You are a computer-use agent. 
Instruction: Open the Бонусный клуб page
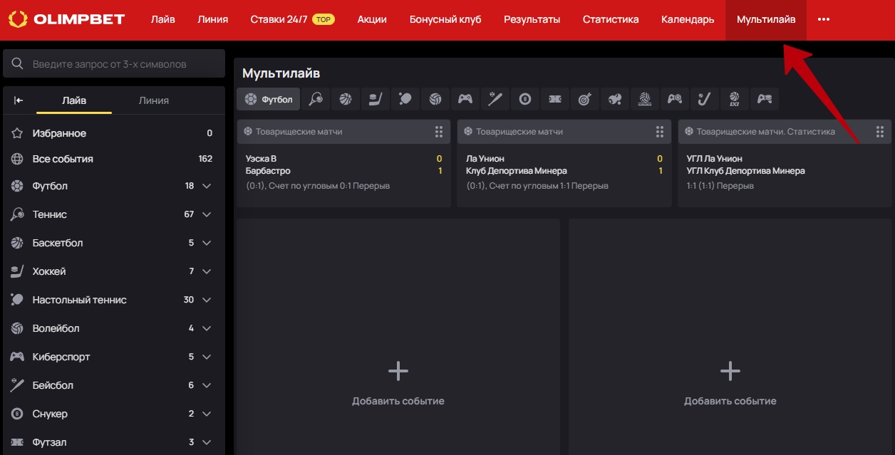click(445, 19)
